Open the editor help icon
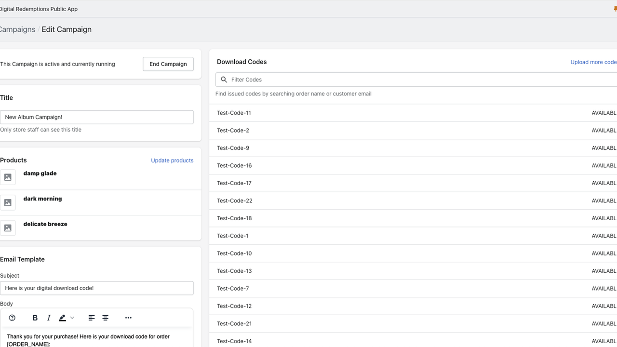 tap(12, 318)
